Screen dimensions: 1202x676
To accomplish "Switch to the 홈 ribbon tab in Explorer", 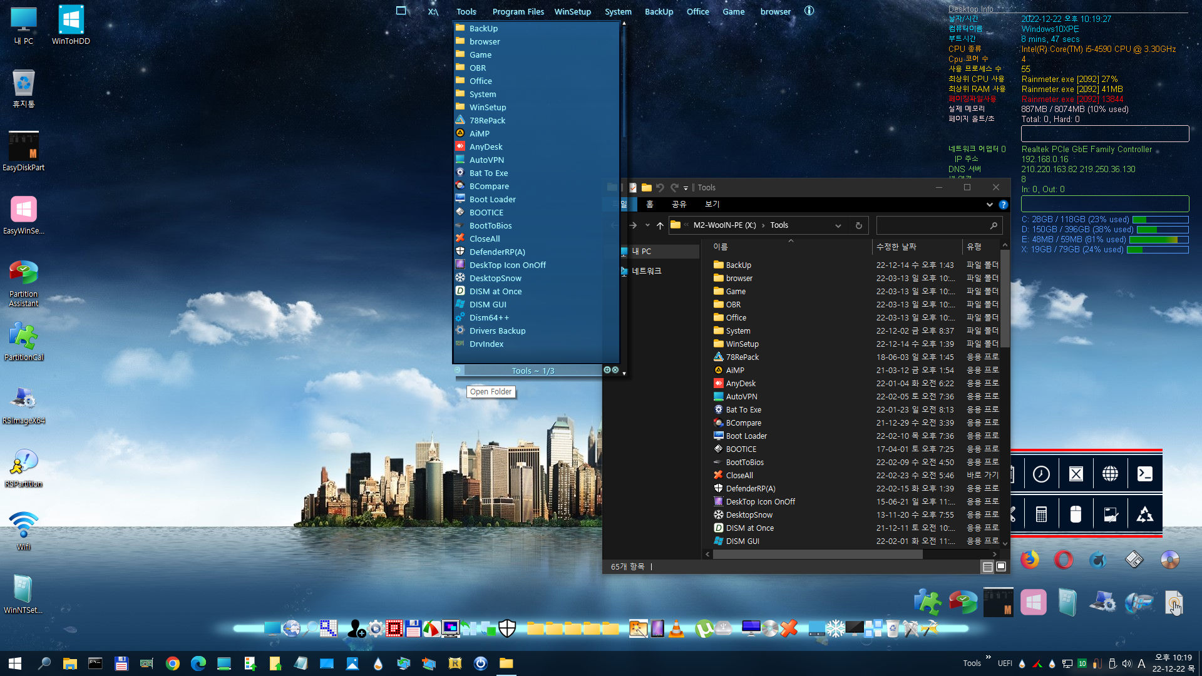I will [650, 204].
